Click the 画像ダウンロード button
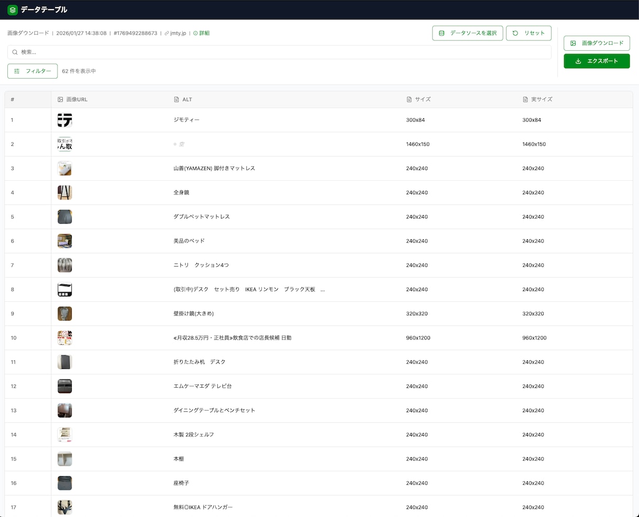Screen dimensions: 639x517 (597, 43)
